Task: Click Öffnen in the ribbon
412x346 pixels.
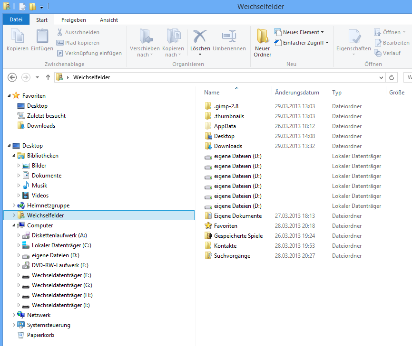Action: (x=390, y=32)
